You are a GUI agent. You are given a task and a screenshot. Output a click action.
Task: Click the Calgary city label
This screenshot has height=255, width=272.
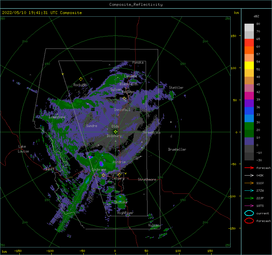coord(118,178)
